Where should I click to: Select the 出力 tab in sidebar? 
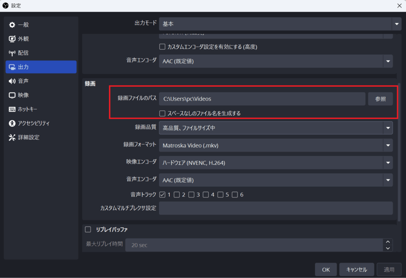41,67
